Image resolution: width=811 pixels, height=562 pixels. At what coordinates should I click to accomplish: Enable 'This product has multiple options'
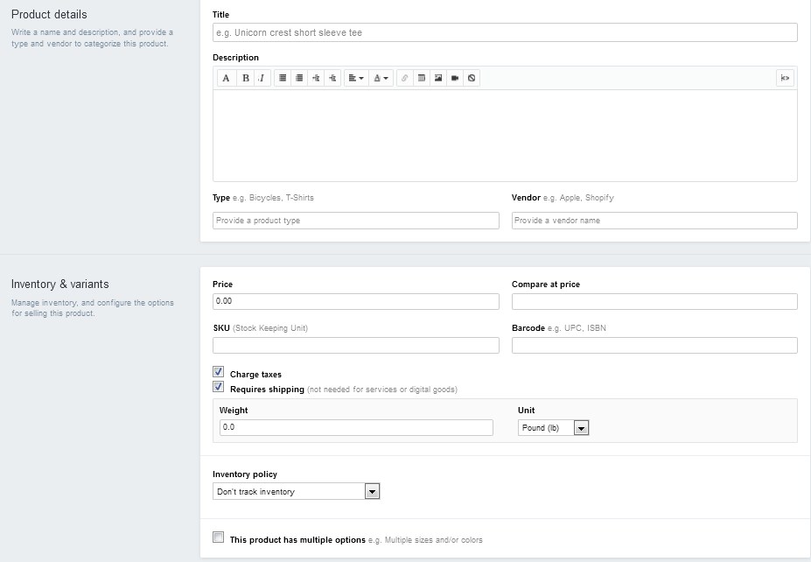pos(218,537)
